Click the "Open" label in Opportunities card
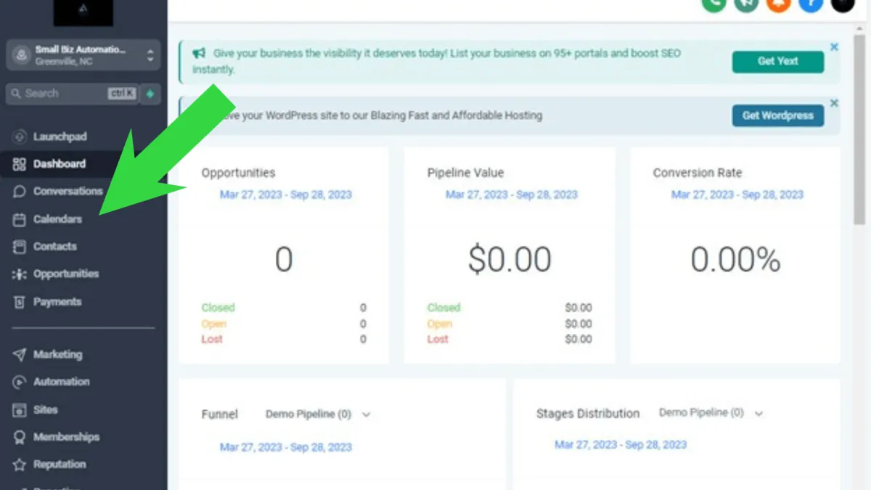This screenshot has width=871, height=490. [214, 324]
